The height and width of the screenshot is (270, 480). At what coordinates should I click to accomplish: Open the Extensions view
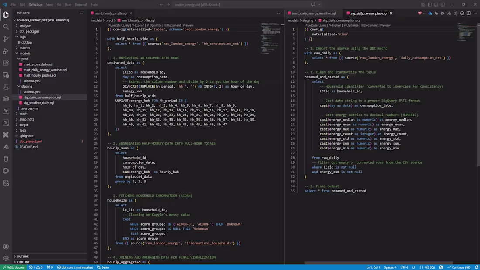pos(6,63)
